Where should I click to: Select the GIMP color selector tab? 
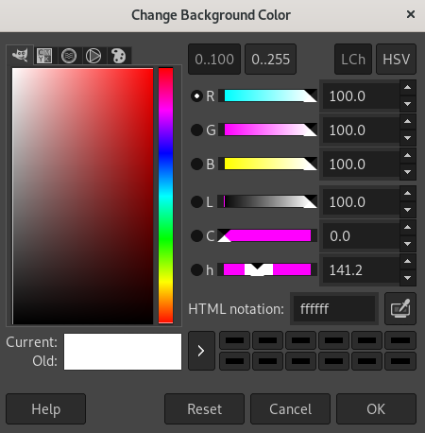click(x=20, y=56)
